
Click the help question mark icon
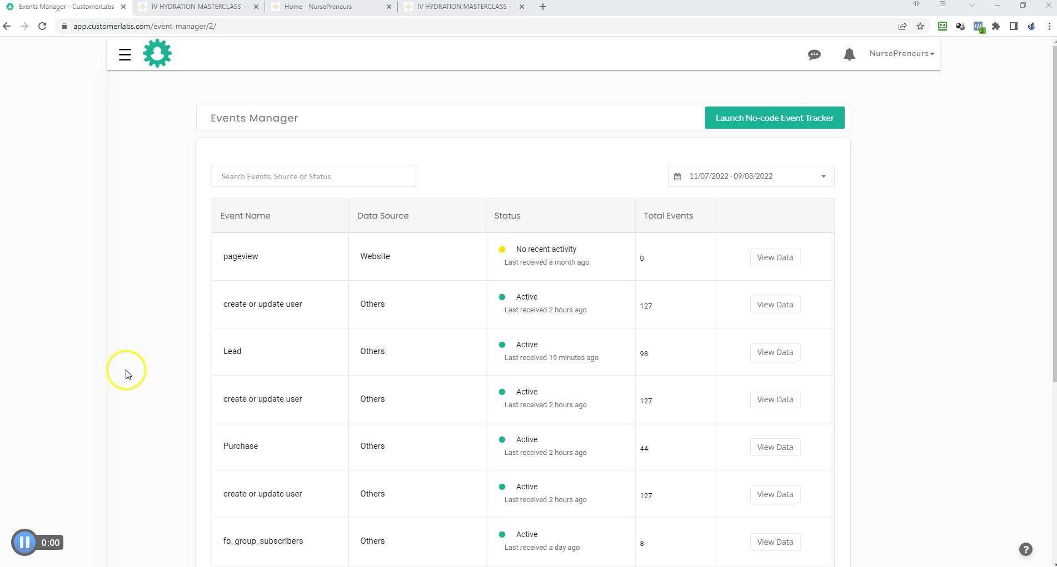(x=1025, y=549)
